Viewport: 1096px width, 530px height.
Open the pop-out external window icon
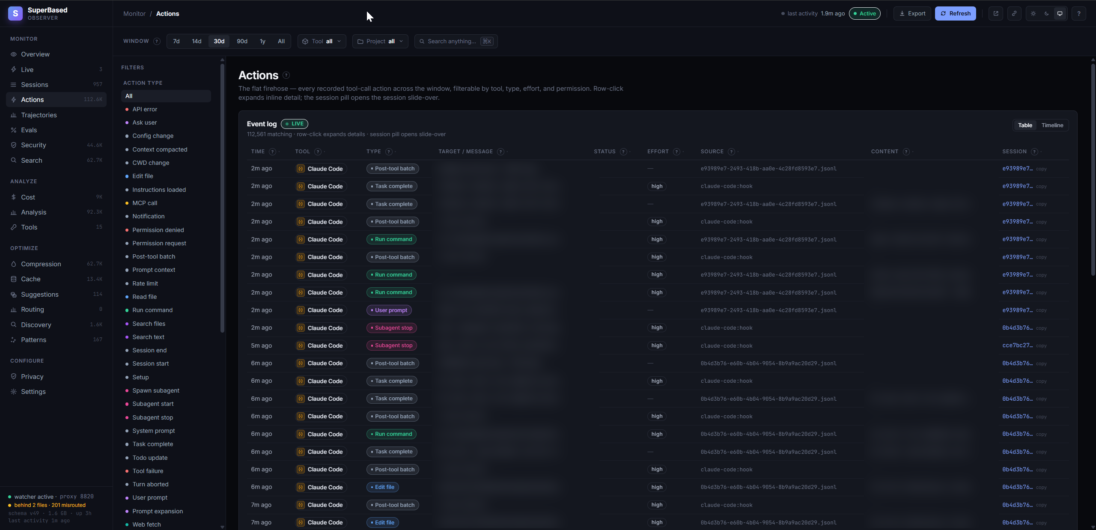pyautogui.click(x=996, y=14)
